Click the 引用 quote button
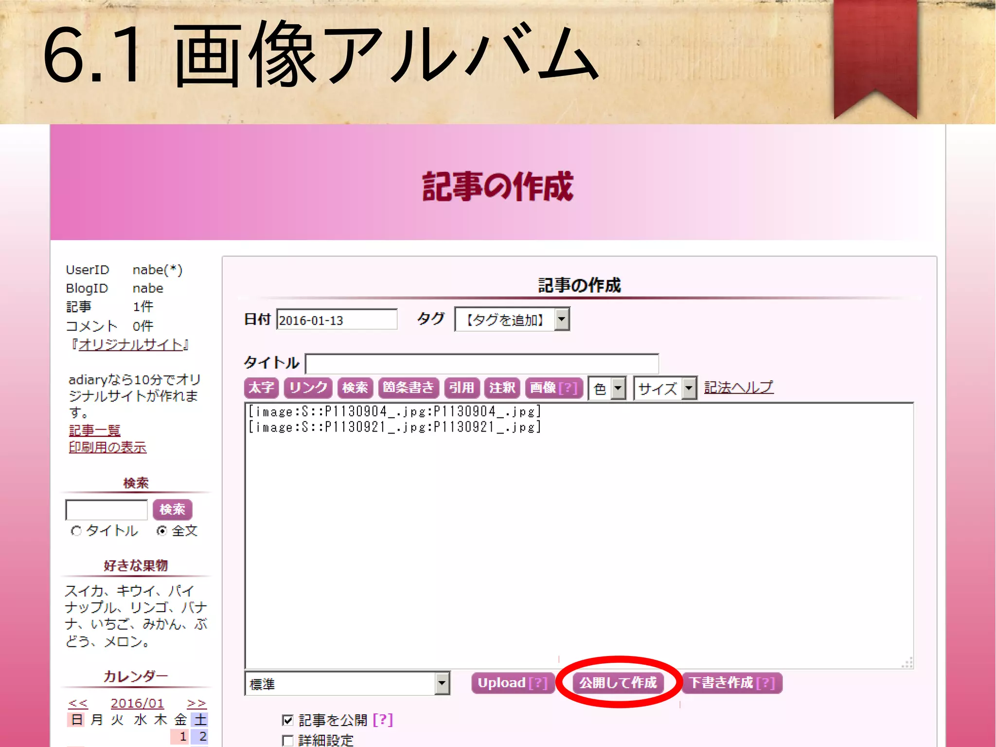The width and height of the screenshot is (996, 747). click(462, 388)
